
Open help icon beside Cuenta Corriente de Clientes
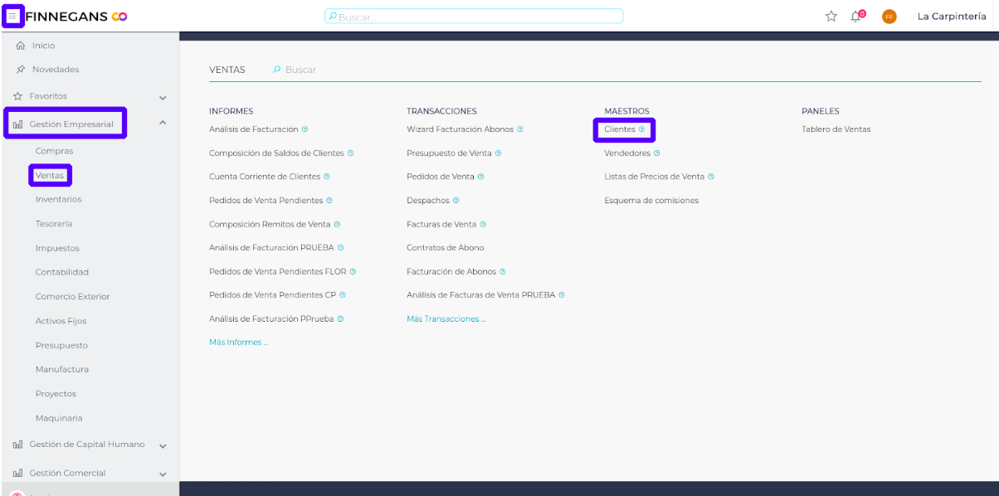pyautogui.click(x=327, y=177)
